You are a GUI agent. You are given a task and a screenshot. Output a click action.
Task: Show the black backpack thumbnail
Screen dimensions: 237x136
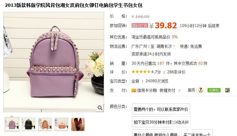pyautogui.click(x=28, y=124)
